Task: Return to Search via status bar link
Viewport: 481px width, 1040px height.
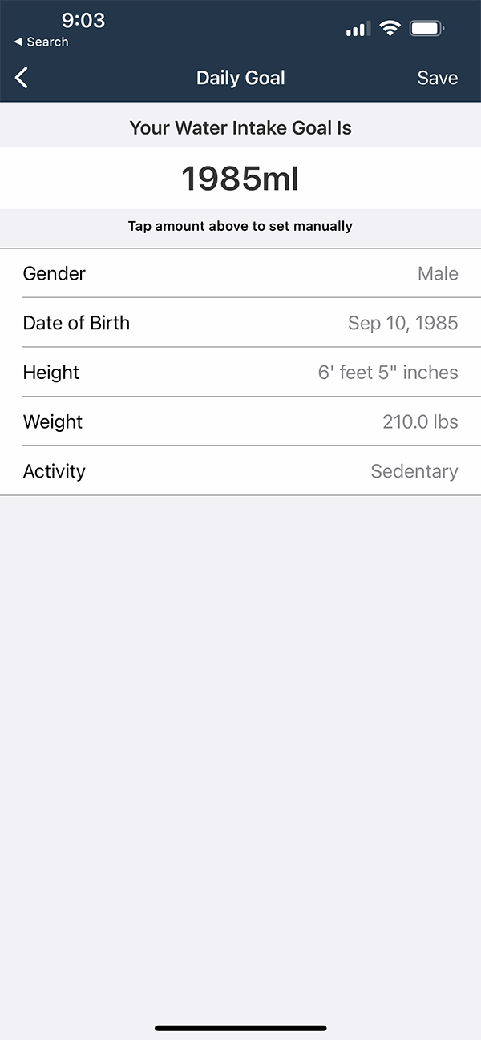Action: pos(42,42)
